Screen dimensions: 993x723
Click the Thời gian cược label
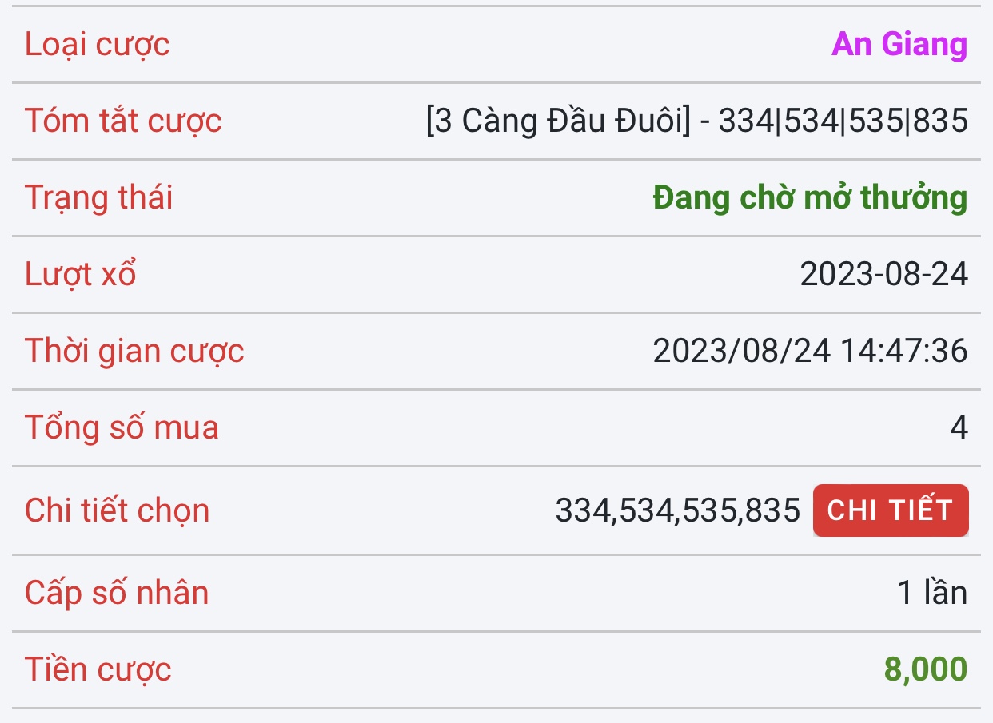point(134,351)
